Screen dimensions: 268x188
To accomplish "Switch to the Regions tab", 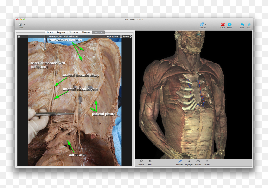I will coord(61,32).
